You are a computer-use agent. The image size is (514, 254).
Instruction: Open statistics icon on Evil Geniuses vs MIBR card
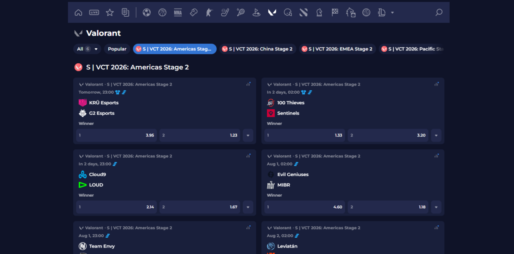436,156
